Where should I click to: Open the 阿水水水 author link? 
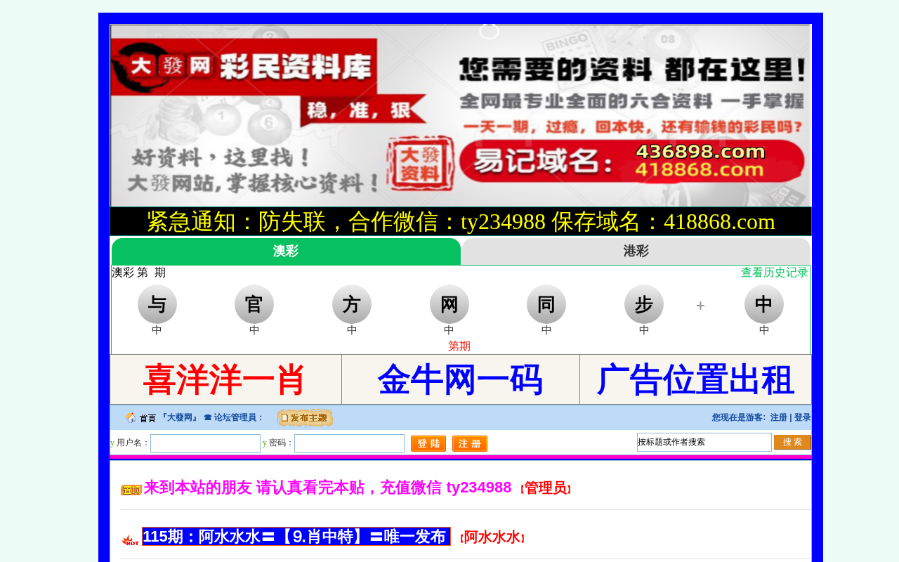pyautogui.click(x=492, y=537)
